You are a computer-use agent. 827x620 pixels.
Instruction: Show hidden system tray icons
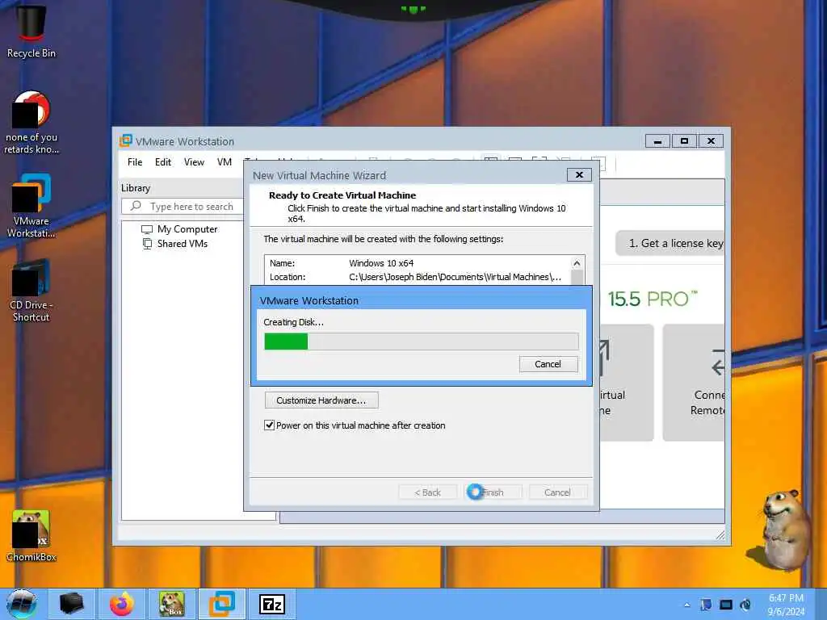coord(686,605)
